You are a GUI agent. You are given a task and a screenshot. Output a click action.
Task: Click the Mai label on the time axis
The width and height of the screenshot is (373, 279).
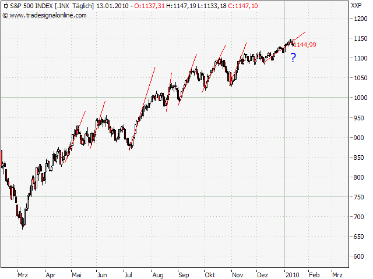pos(76,275)
